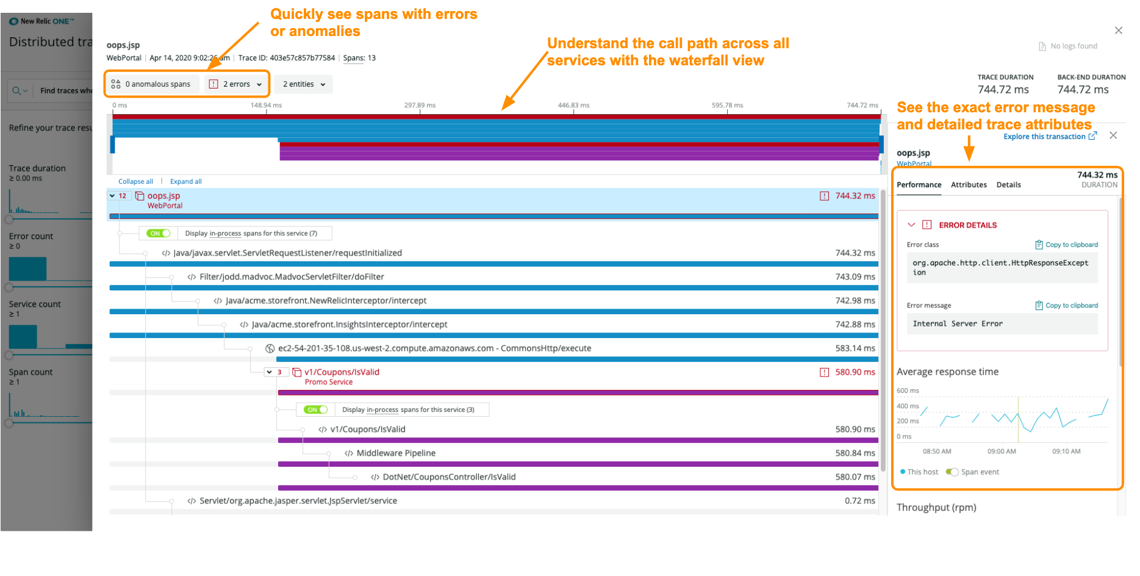The width and height of the screenshot is (1140, 576).
Task: Click clipboard icon for Error class
Action: pos(1039,245)
